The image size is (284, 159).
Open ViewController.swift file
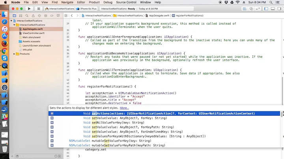point(34,33)
